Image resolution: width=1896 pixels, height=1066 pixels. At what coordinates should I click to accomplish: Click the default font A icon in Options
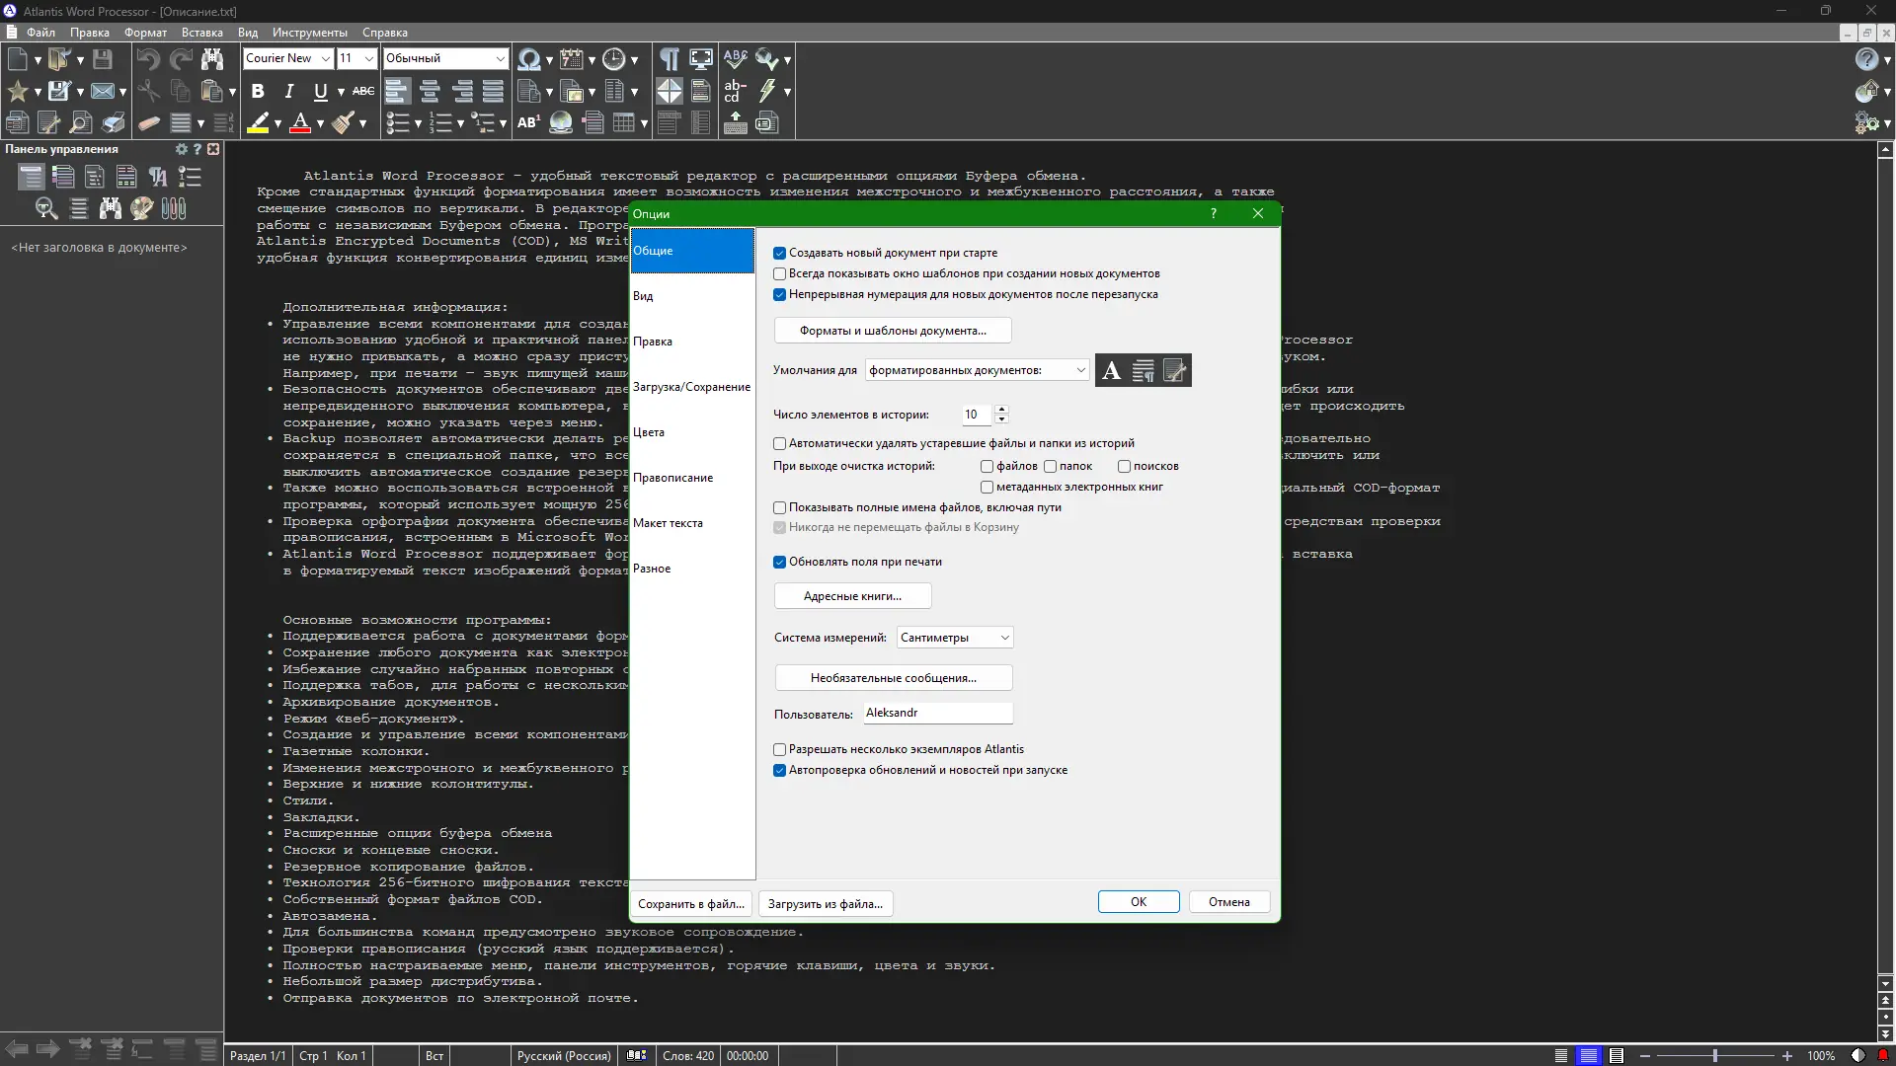1111,370
